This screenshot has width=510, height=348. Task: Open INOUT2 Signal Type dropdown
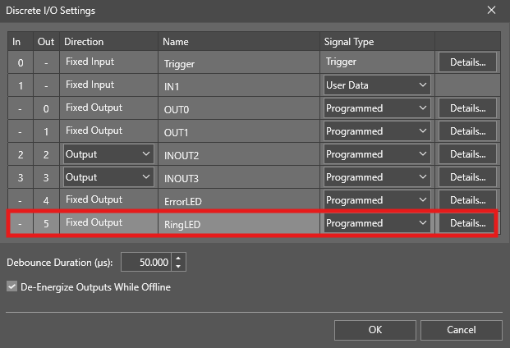[x=377, y=154]
